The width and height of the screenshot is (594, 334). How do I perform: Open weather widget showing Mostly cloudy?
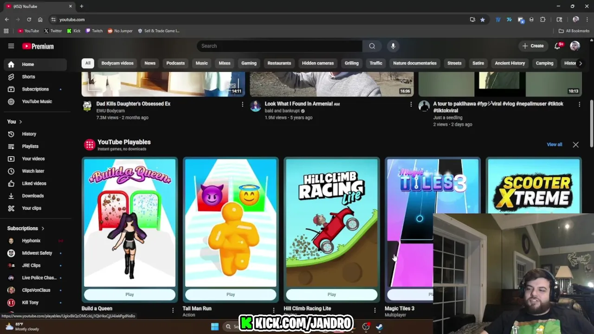click(22, 327)
